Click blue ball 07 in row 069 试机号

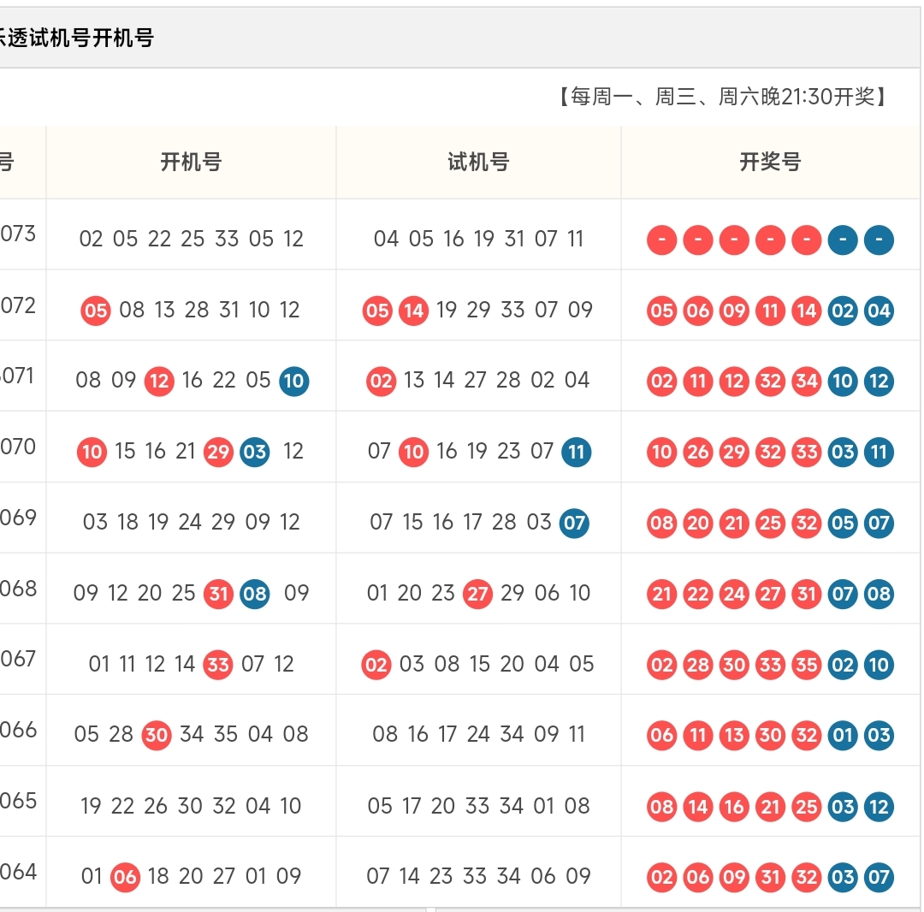pos(574,523)
